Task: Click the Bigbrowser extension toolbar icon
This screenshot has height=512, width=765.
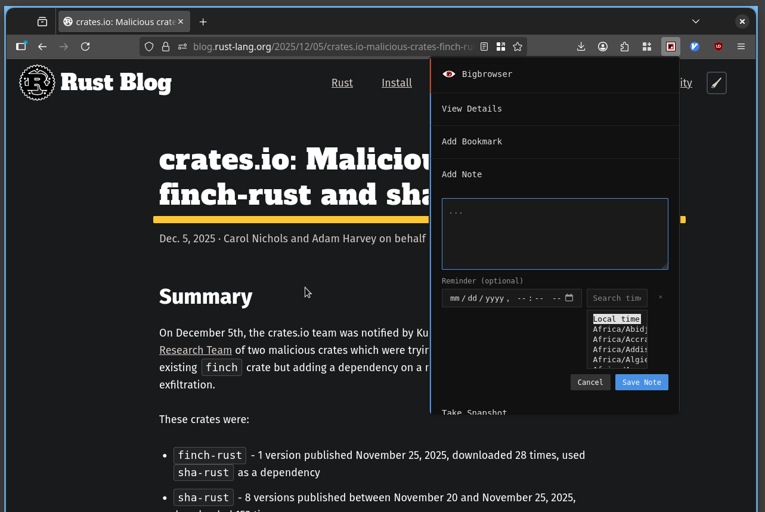Action: click(x=671, y=47)
